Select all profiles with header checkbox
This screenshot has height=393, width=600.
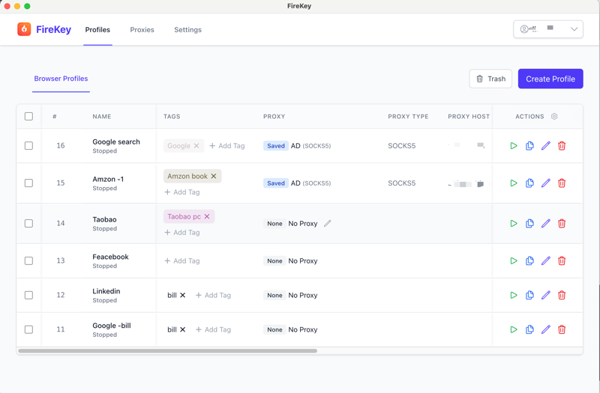tap(28, 117)
